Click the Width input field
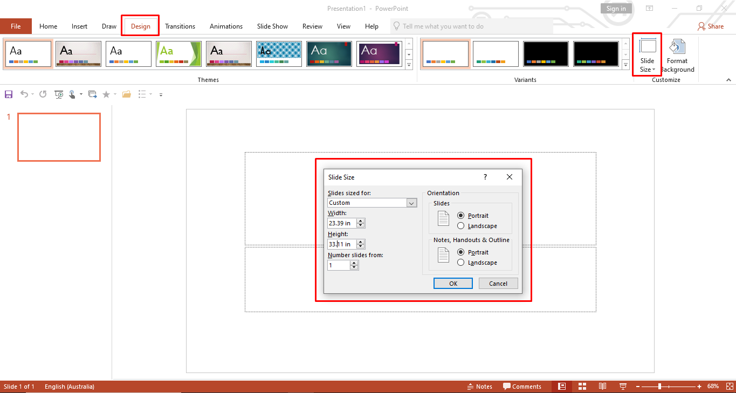Image resolution: width=736 pixels, height=393 pixels. click(342, 223)
